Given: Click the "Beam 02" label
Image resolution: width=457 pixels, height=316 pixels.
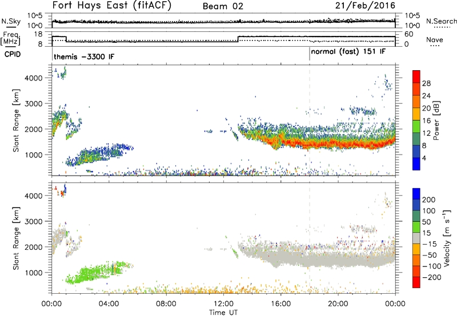Looking at the screenshot, I should pos(223,6).
